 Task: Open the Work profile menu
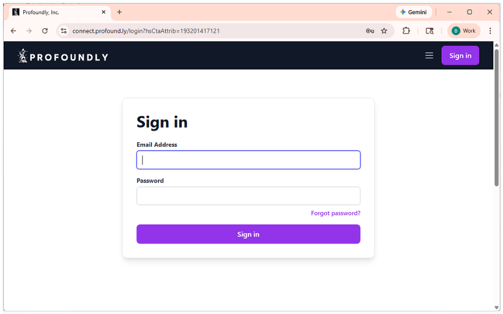pyautogui.click(x=463, y=31)
